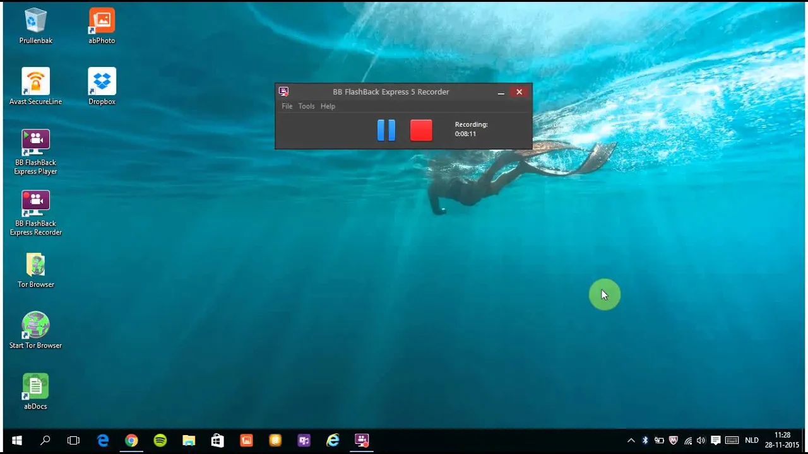Open the touch keyboard tray icon
The image size is (808, 454).
(732, 441)
